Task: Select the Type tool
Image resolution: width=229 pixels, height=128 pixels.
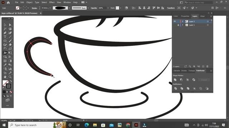Action: [x=5, y=37]
